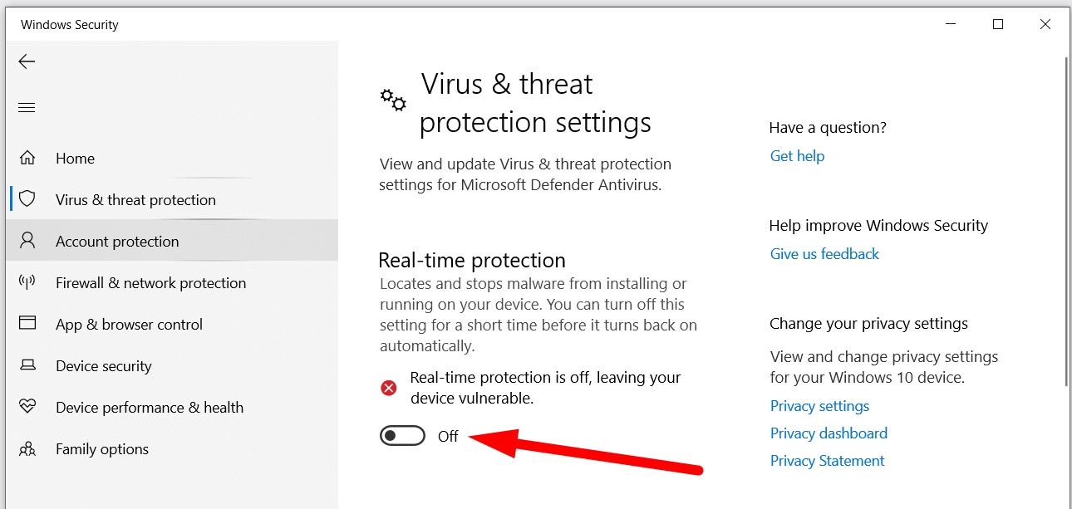
Task: Click the Device security laptop icon
Action: (x=27, y=365)
